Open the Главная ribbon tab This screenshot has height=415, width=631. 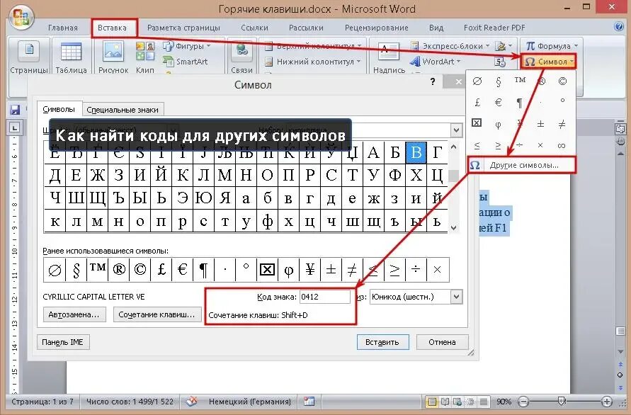point(63,28)
